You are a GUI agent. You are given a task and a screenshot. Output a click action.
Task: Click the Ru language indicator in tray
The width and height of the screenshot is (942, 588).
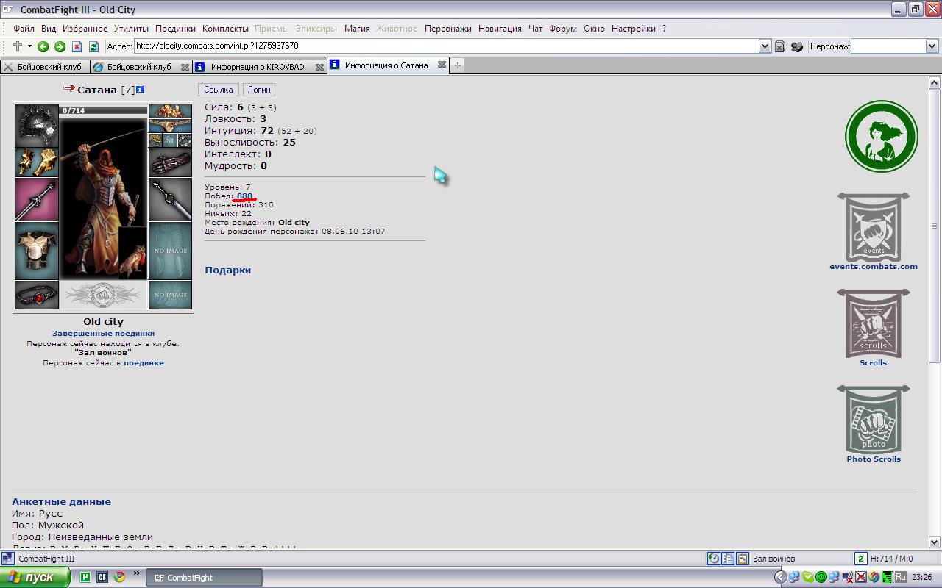click(x=900, y=577)
